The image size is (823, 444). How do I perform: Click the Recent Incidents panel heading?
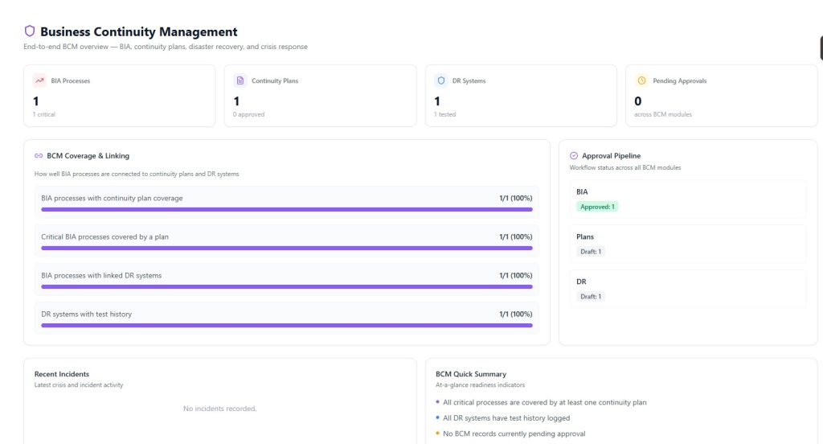(62, 374)
